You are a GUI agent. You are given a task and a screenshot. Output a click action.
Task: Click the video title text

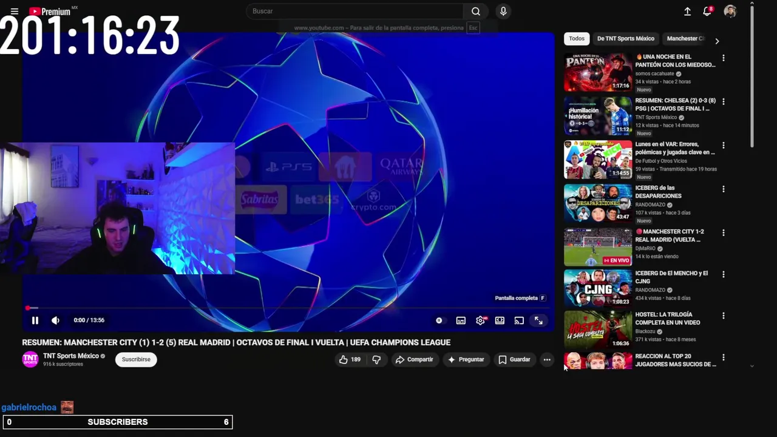[x=236, y=342]
